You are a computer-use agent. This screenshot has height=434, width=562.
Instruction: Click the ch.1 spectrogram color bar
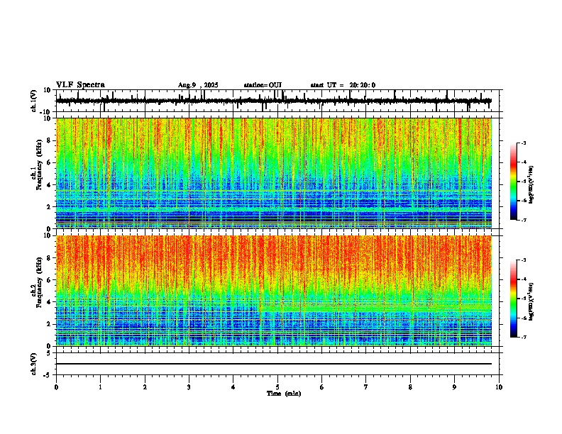point(514,182)
